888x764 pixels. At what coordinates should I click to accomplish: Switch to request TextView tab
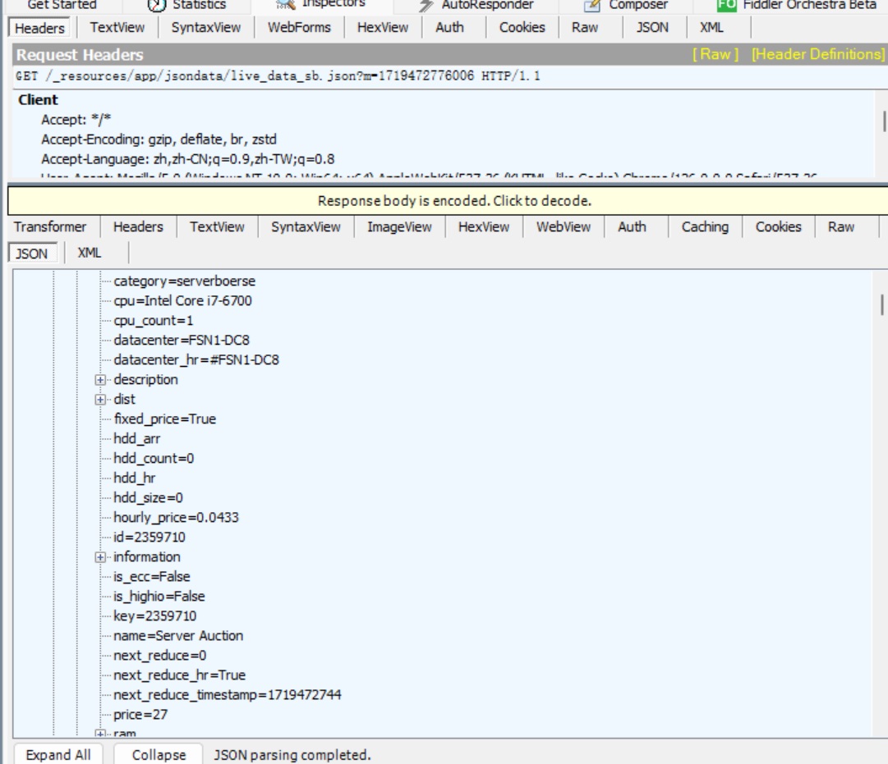click(x=117, y=27)
